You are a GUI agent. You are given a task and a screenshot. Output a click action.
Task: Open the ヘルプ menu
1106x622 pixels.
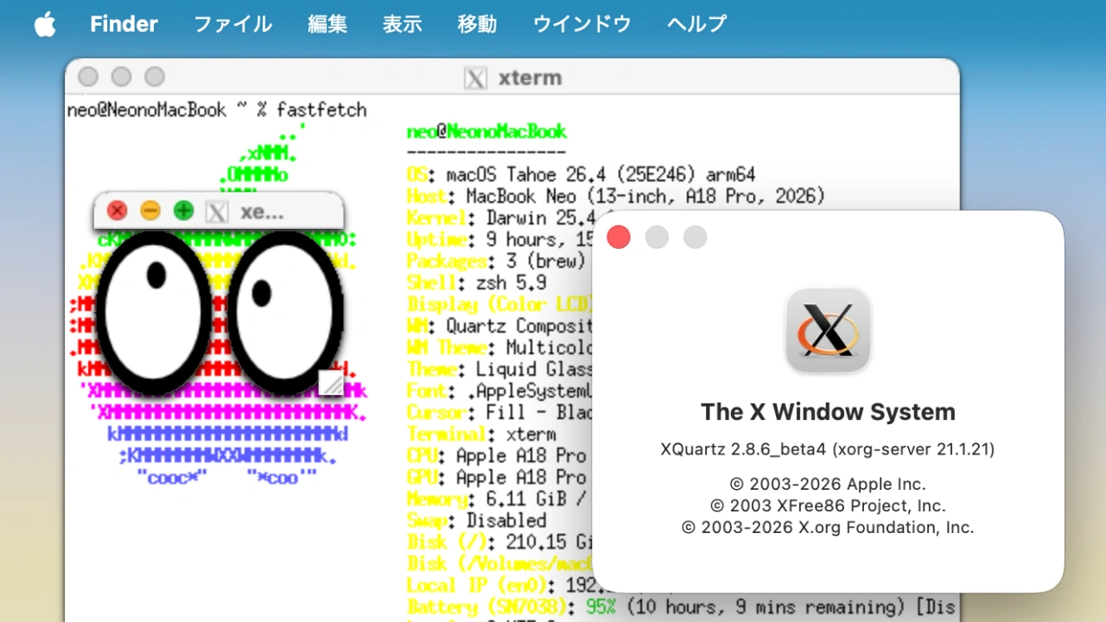point(696,24)
